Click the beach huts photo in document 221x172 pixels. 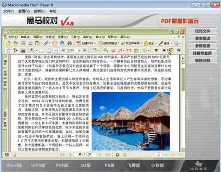130,121
